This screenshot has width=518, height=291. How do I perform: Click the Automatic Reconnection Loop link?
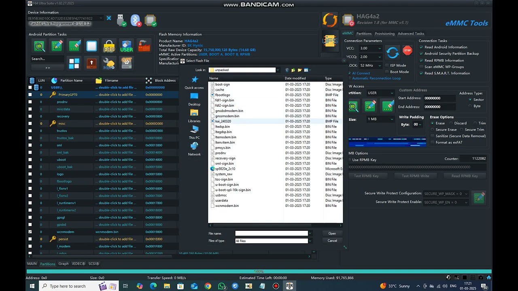point(376,78)
